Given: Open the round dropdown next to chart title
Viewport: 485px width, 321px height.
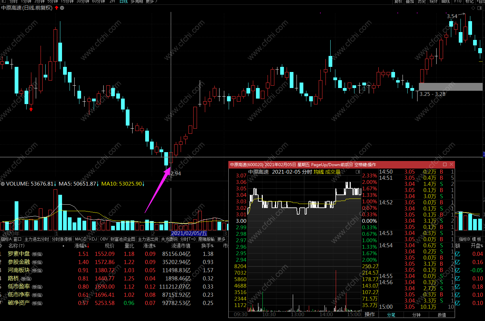Looking at the screenshot, I should pos(62,8).
